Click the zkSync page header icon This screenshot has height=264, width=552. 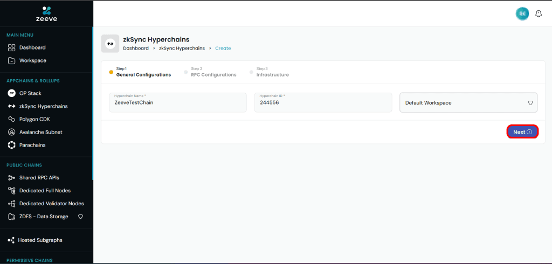click(x=110, y=44)
